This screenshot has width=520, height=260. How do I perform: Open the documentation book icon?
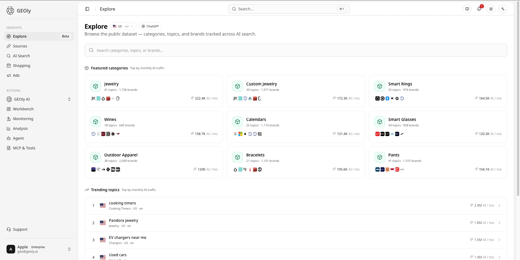(x=467, y=9)
